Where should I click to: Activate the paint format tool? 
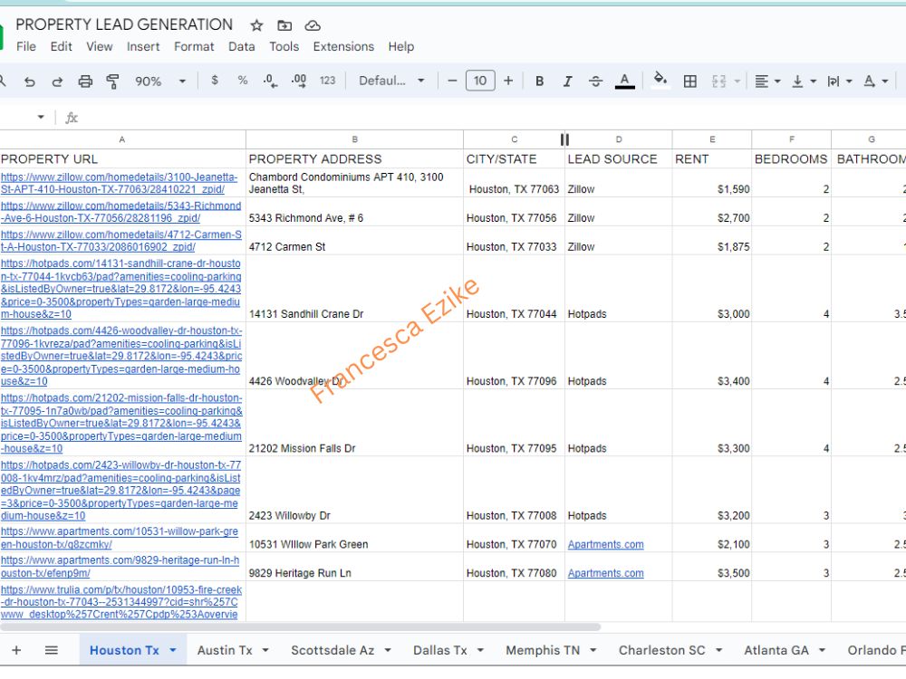point(112,81)
